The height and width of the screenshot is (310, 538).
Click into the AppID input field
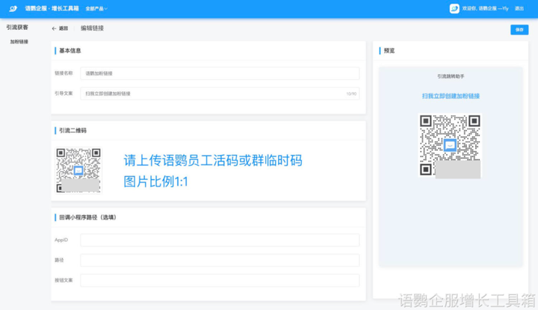pos(220,240)
